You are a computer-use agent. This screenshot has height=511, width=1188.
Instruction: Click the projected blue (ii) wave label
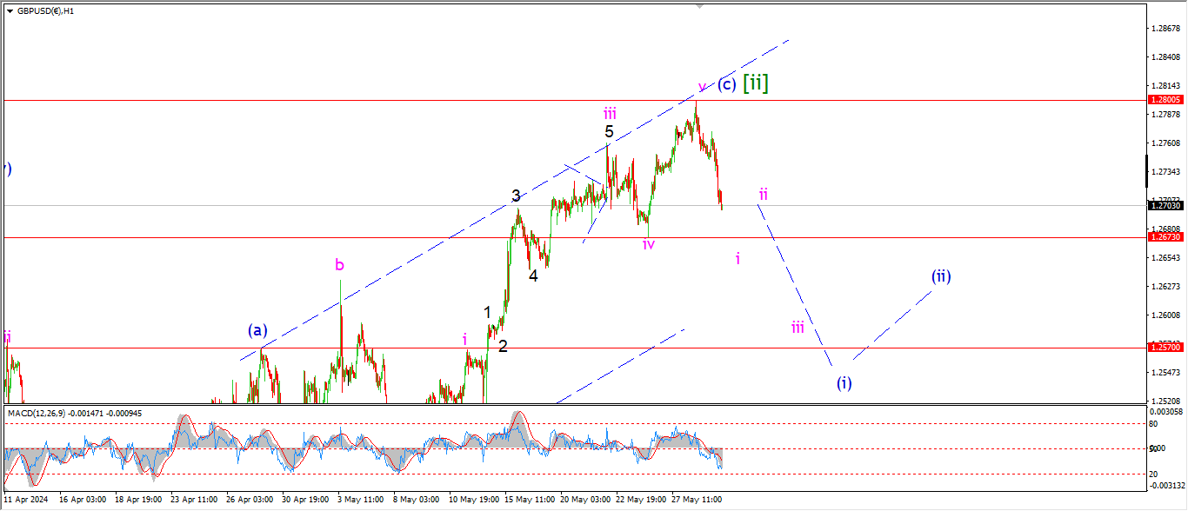click(x=941, y=276)
